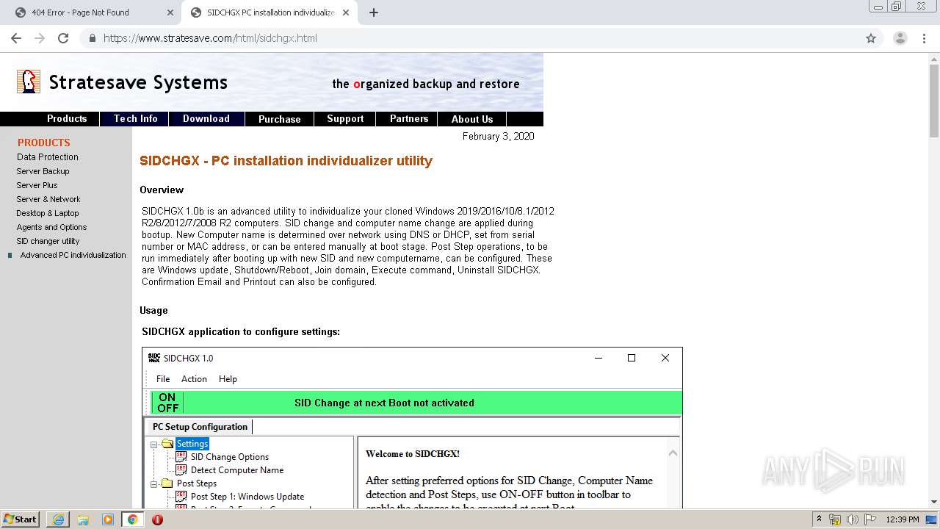Open Desktop & Laptop sidebar link
Viewport: 940px width, 529px height.
pyautogui.click(x=48, y=213)
